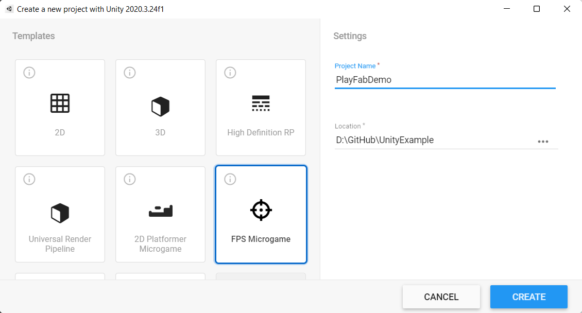Choose the 3D template card label
582x313 pixels.
click(x=160, y=132)
